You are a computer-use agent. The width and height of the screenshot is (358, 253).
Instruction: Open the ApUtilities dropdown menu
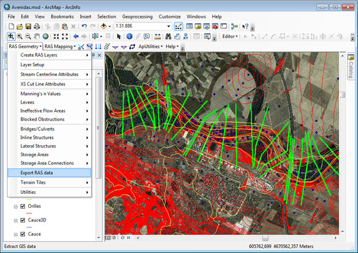(x=151, y=47)
